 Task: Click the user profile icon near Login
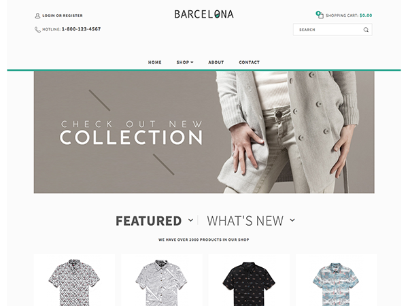[x=37, y=16]
